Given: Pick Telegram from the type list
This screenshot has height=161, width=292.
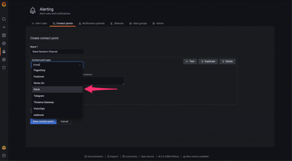Looking at the screenshot, I should tap(57, 96).
